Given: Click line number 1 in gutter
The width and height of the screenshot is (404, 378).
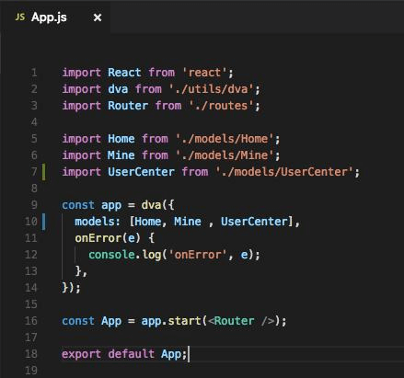Looking at the screenshot, I should 34,73.
